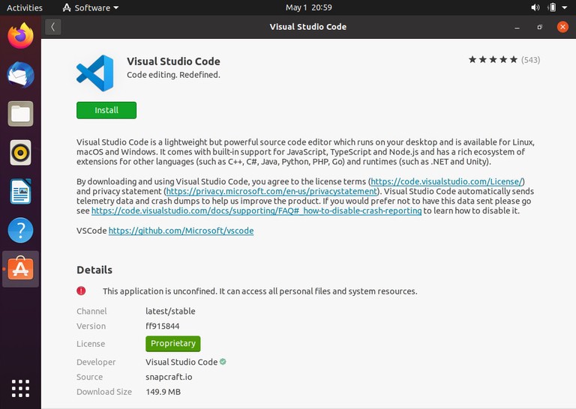Open the May 1 20:59 clock menu

coord(309,7)
